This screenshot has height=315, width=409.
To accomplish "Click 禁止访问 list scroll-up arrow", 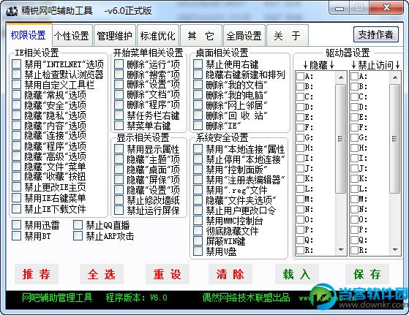I will click(395, 77).
